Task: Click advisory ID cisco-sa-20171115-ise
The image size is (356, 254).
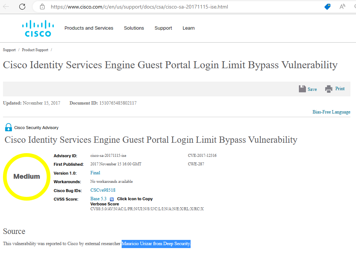Action: tap(108, 156)
